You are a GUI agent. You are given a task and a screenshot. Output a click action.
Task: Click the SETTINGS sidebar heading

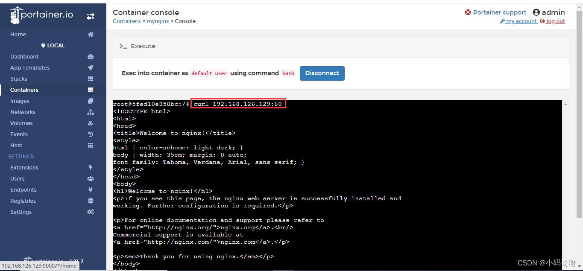21,157
